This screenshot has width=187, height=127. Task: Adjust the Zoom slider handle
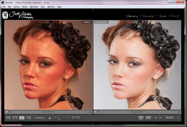[x=59, y=120]
